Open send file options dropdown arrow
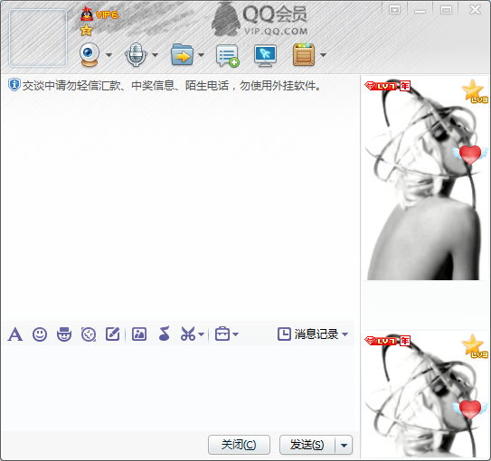 coord(202,55)
